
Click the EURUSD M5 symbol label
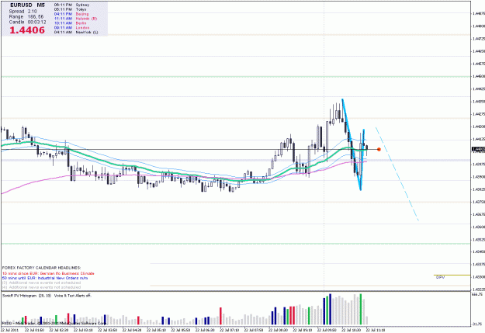(x=27, y=5)
